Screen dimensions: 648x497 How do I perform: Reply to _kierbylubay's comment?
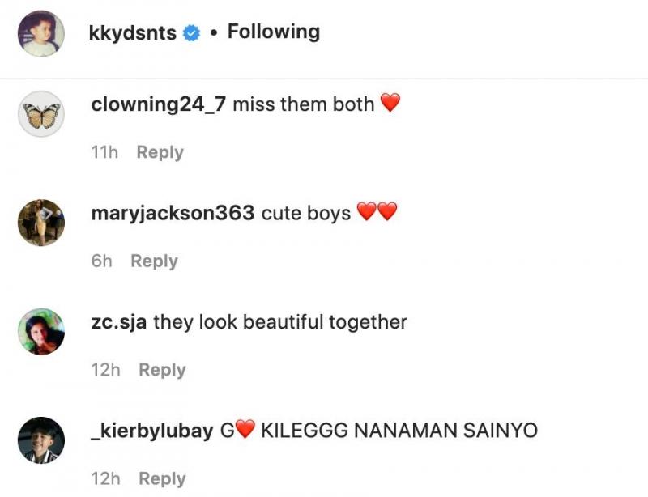pyautogui.click(x=162, y=478)
